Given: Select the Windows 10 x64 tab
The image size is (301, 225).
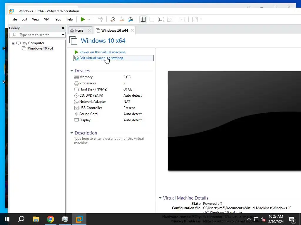Looking at the screenshot, I should [115, 30].
